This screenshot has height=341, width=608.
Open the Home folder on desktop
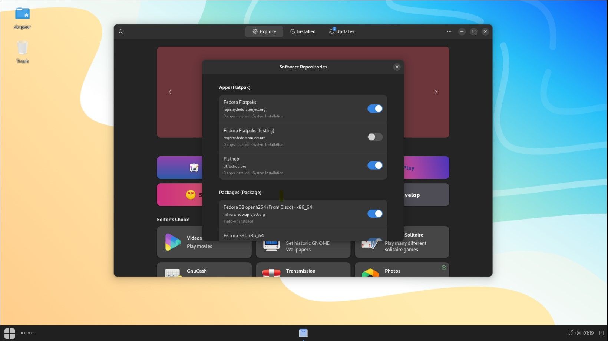pos(22,14)
